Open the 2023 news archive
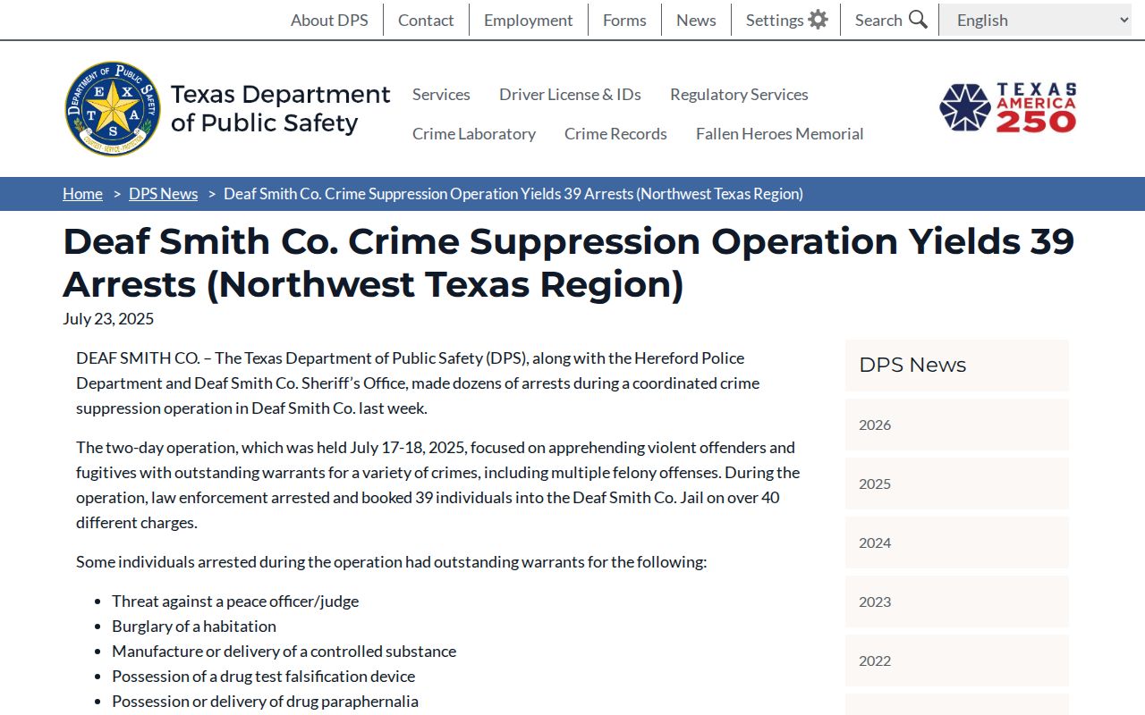The height and width of the screenshot is (715, 1145). tap(957, 601)
